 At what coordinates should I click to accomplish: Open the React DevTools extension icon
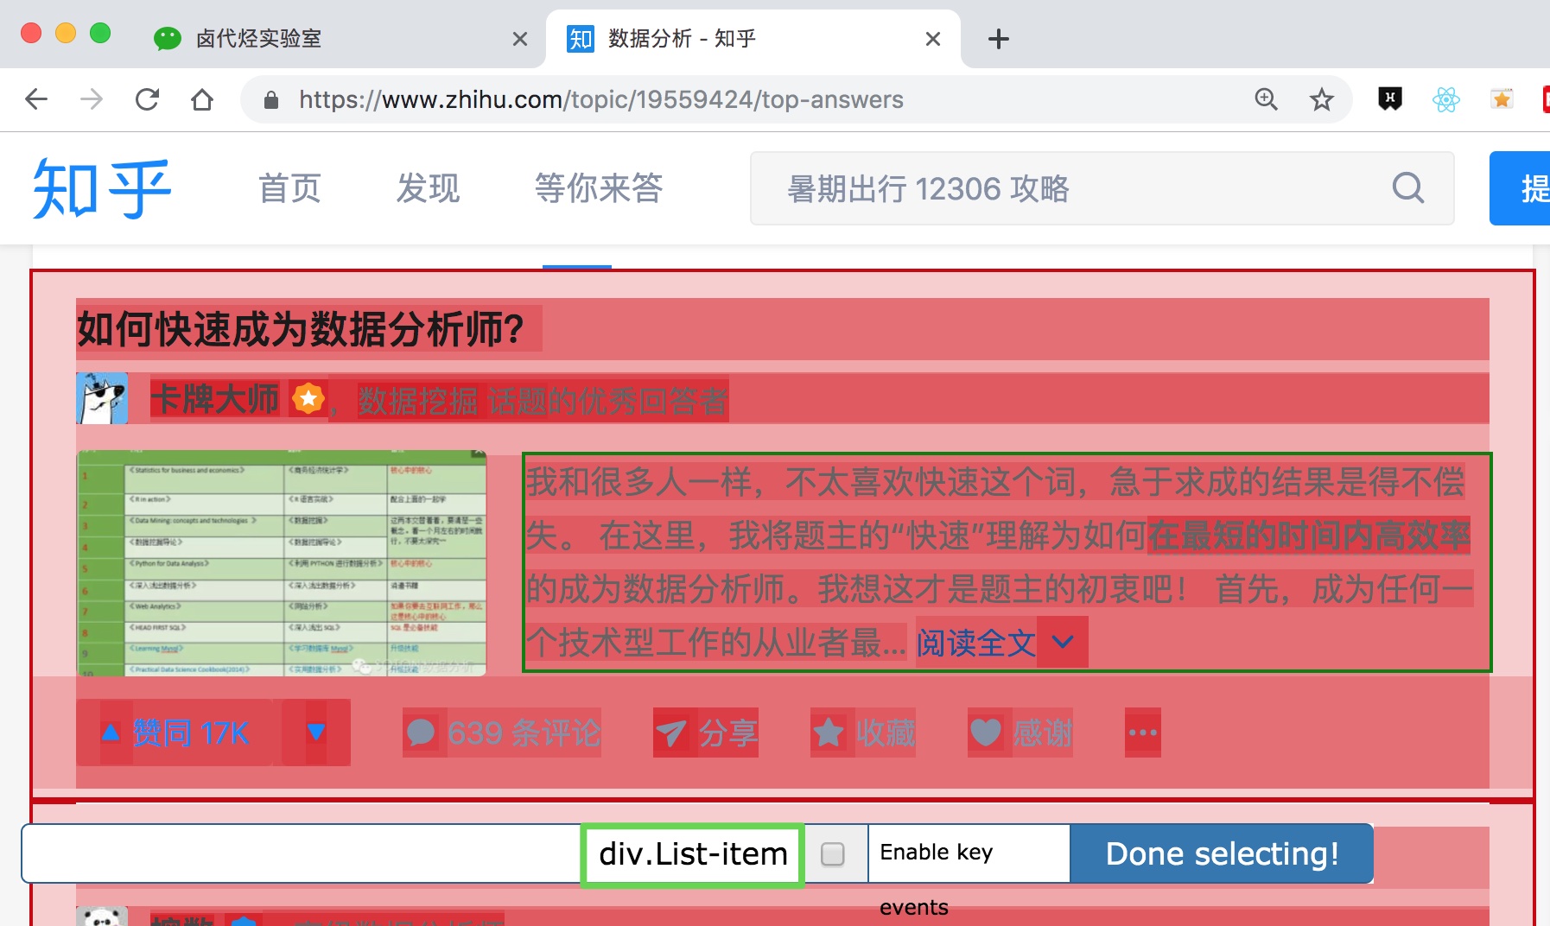[1446, 99]
